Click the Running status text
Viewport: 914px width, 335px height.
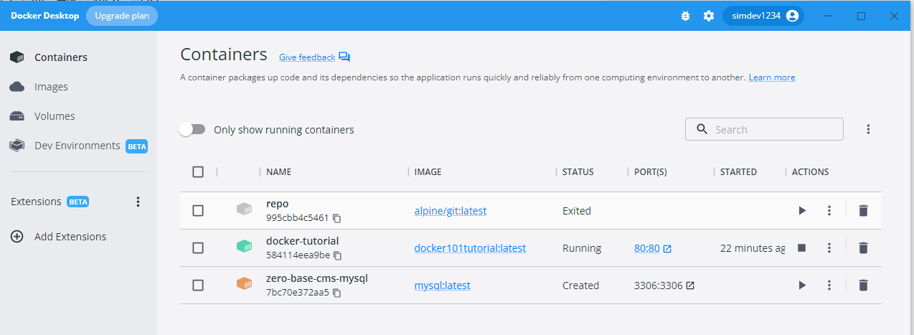tap(582, 248)
